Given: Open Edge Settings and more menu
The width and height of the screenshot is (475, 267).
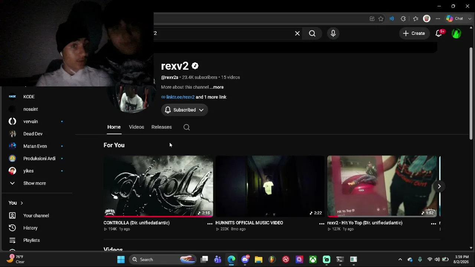Looking at the screenshot, I should pyautogui.click(x=438, y=19).
